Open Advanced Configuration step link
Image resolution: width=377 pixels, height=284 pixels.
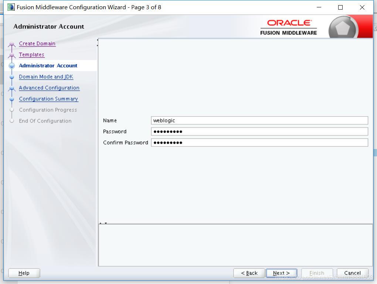point(49,88)
